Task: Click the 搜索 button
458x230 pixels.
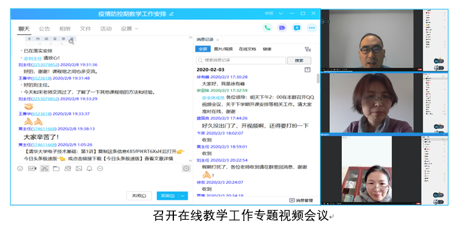Action: (299, 60)
